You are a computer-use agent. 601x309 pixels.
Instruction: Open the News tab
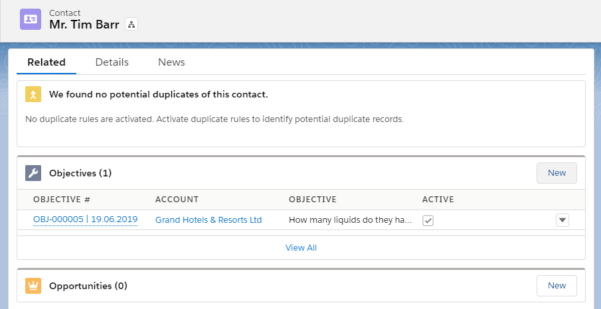(171, 62)
